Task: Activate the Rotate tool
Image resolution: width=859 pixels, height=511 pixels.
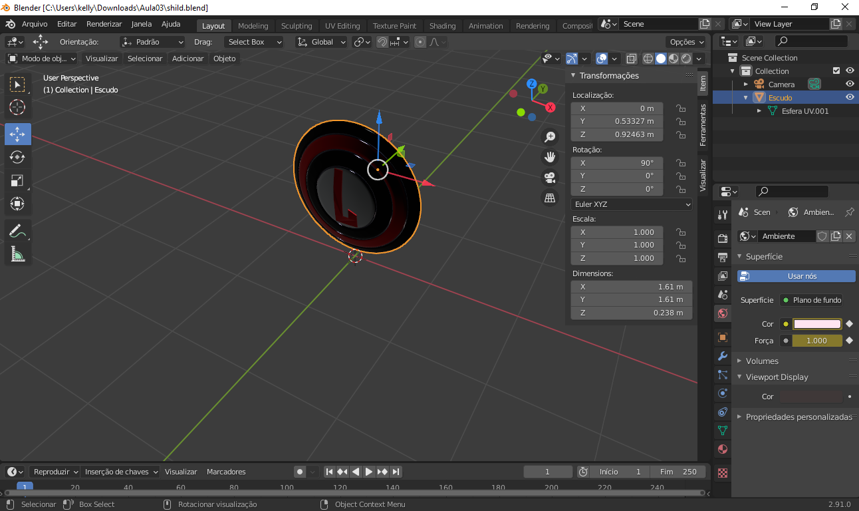Action: [x=18, y=157]
